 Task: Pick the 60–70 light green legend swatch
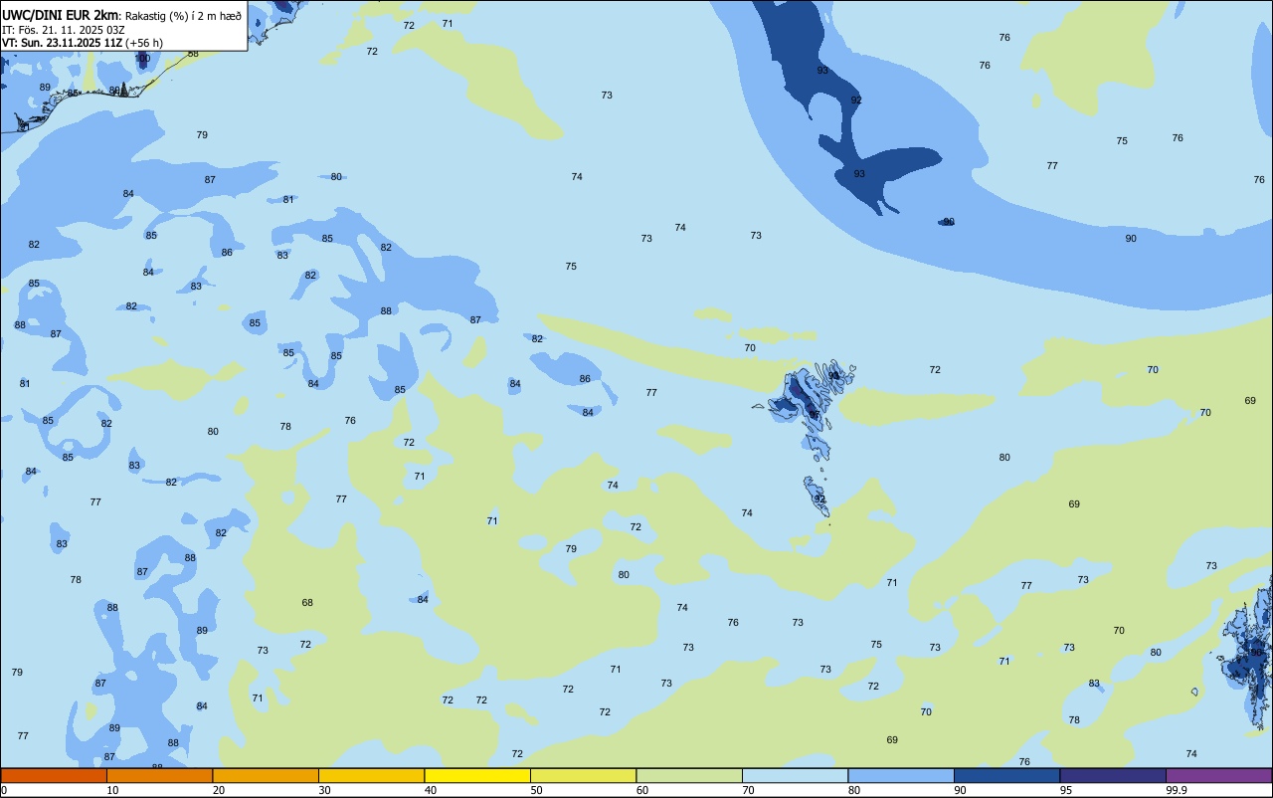689,775
